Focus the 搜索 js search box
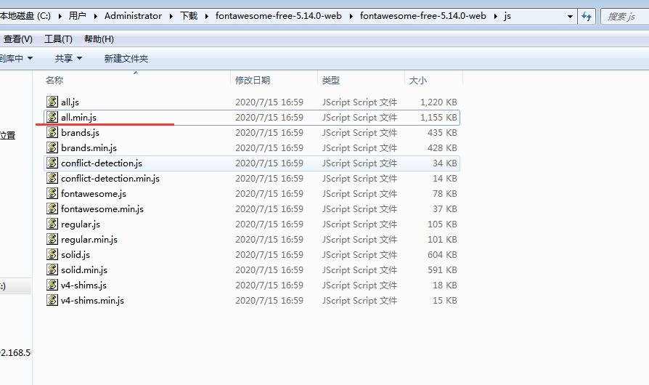This screenshot has height=385, width=649. click(x=624, y=16)
